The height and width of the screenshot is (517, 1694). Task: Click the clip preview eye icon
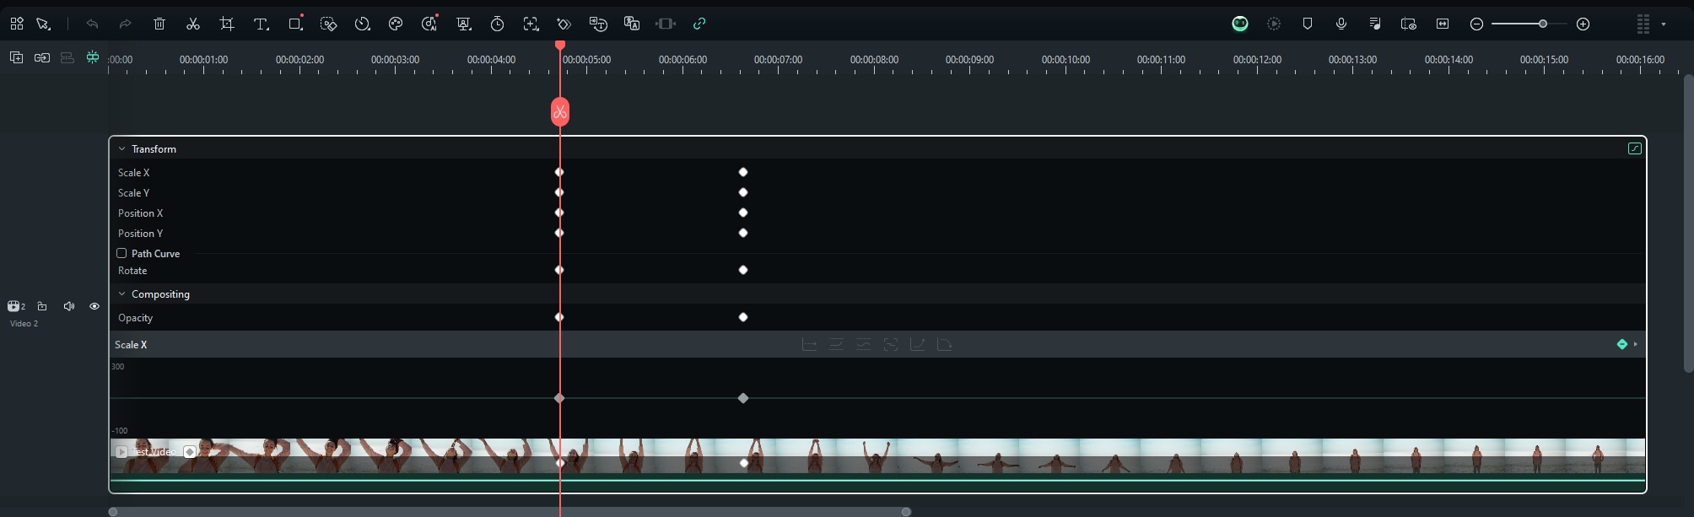(1409, 24)
